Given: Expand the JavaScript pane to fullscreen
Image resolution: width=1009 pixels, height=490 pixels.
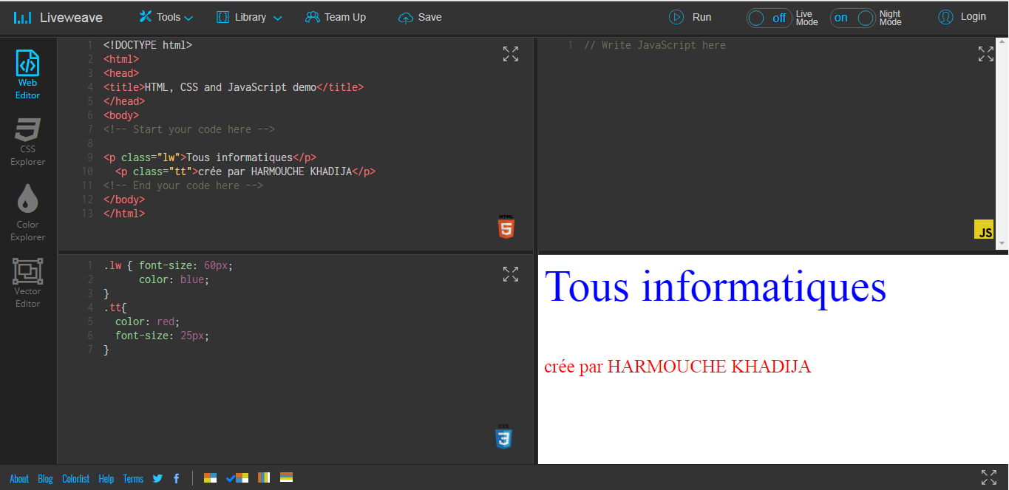Looking at the screenshot, I should pos(985,54).
